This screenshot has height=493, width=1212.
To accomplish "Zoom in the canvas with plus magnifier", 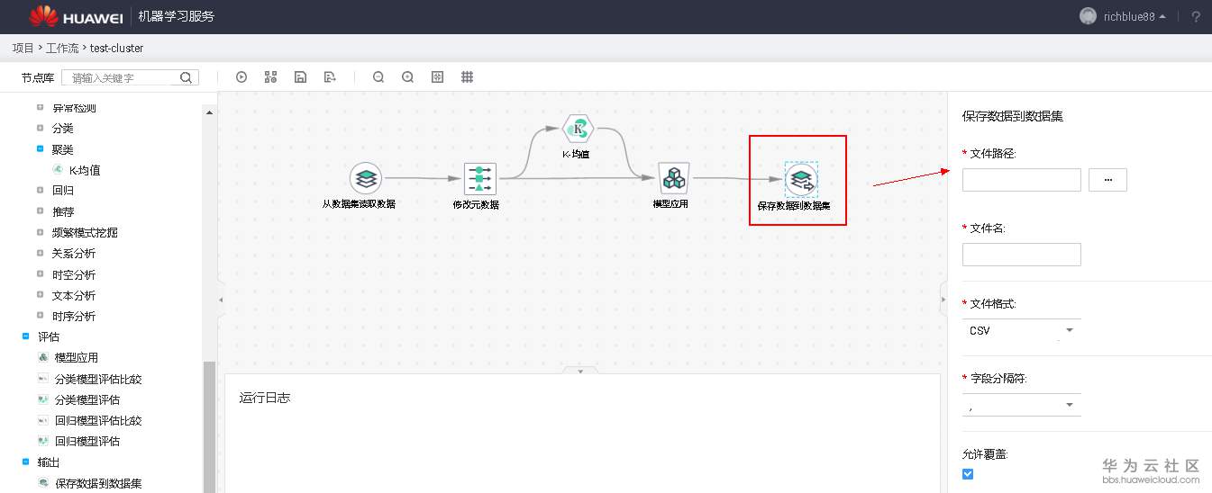I will coord(407,77).
